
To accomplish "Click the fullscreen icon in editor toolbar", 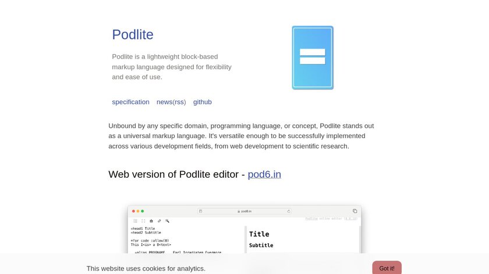I will [x=144, y=221].
